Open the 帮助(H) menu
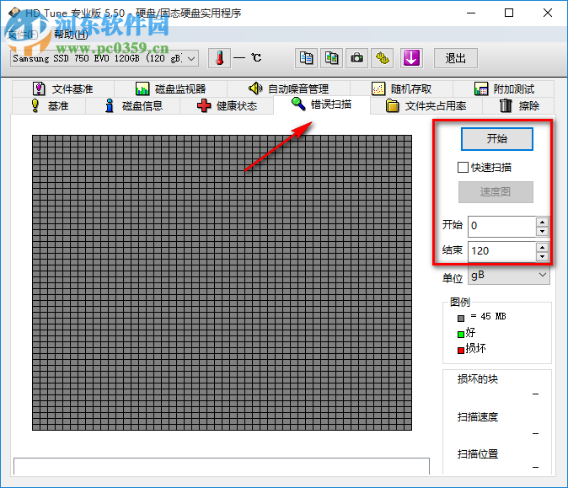 pos(71,35)
